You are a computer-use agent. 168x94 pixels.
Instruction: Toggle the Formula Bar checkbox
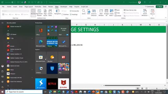tap(71, 11)
